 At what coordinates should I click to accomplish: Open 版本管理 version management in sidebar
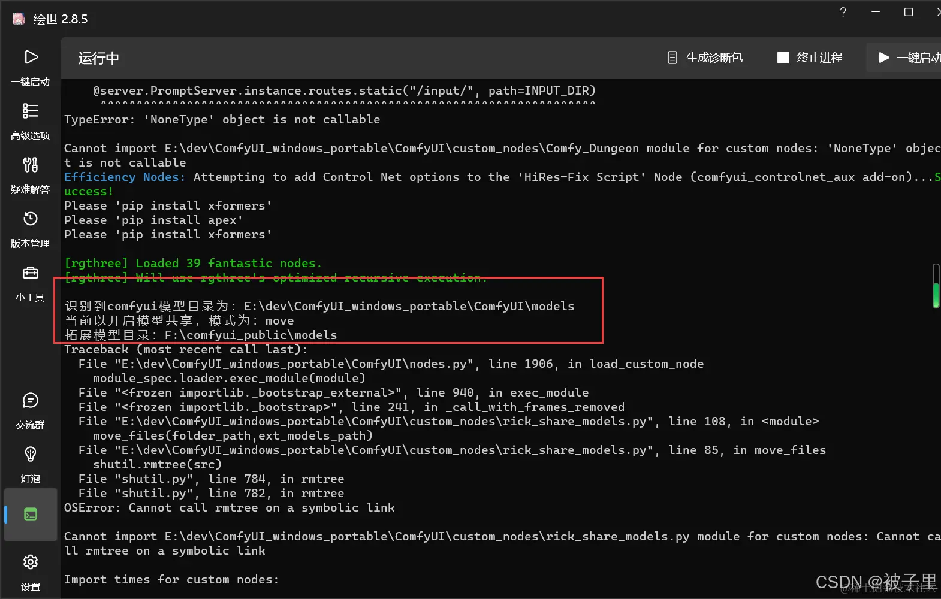click(x=30, y=229)
